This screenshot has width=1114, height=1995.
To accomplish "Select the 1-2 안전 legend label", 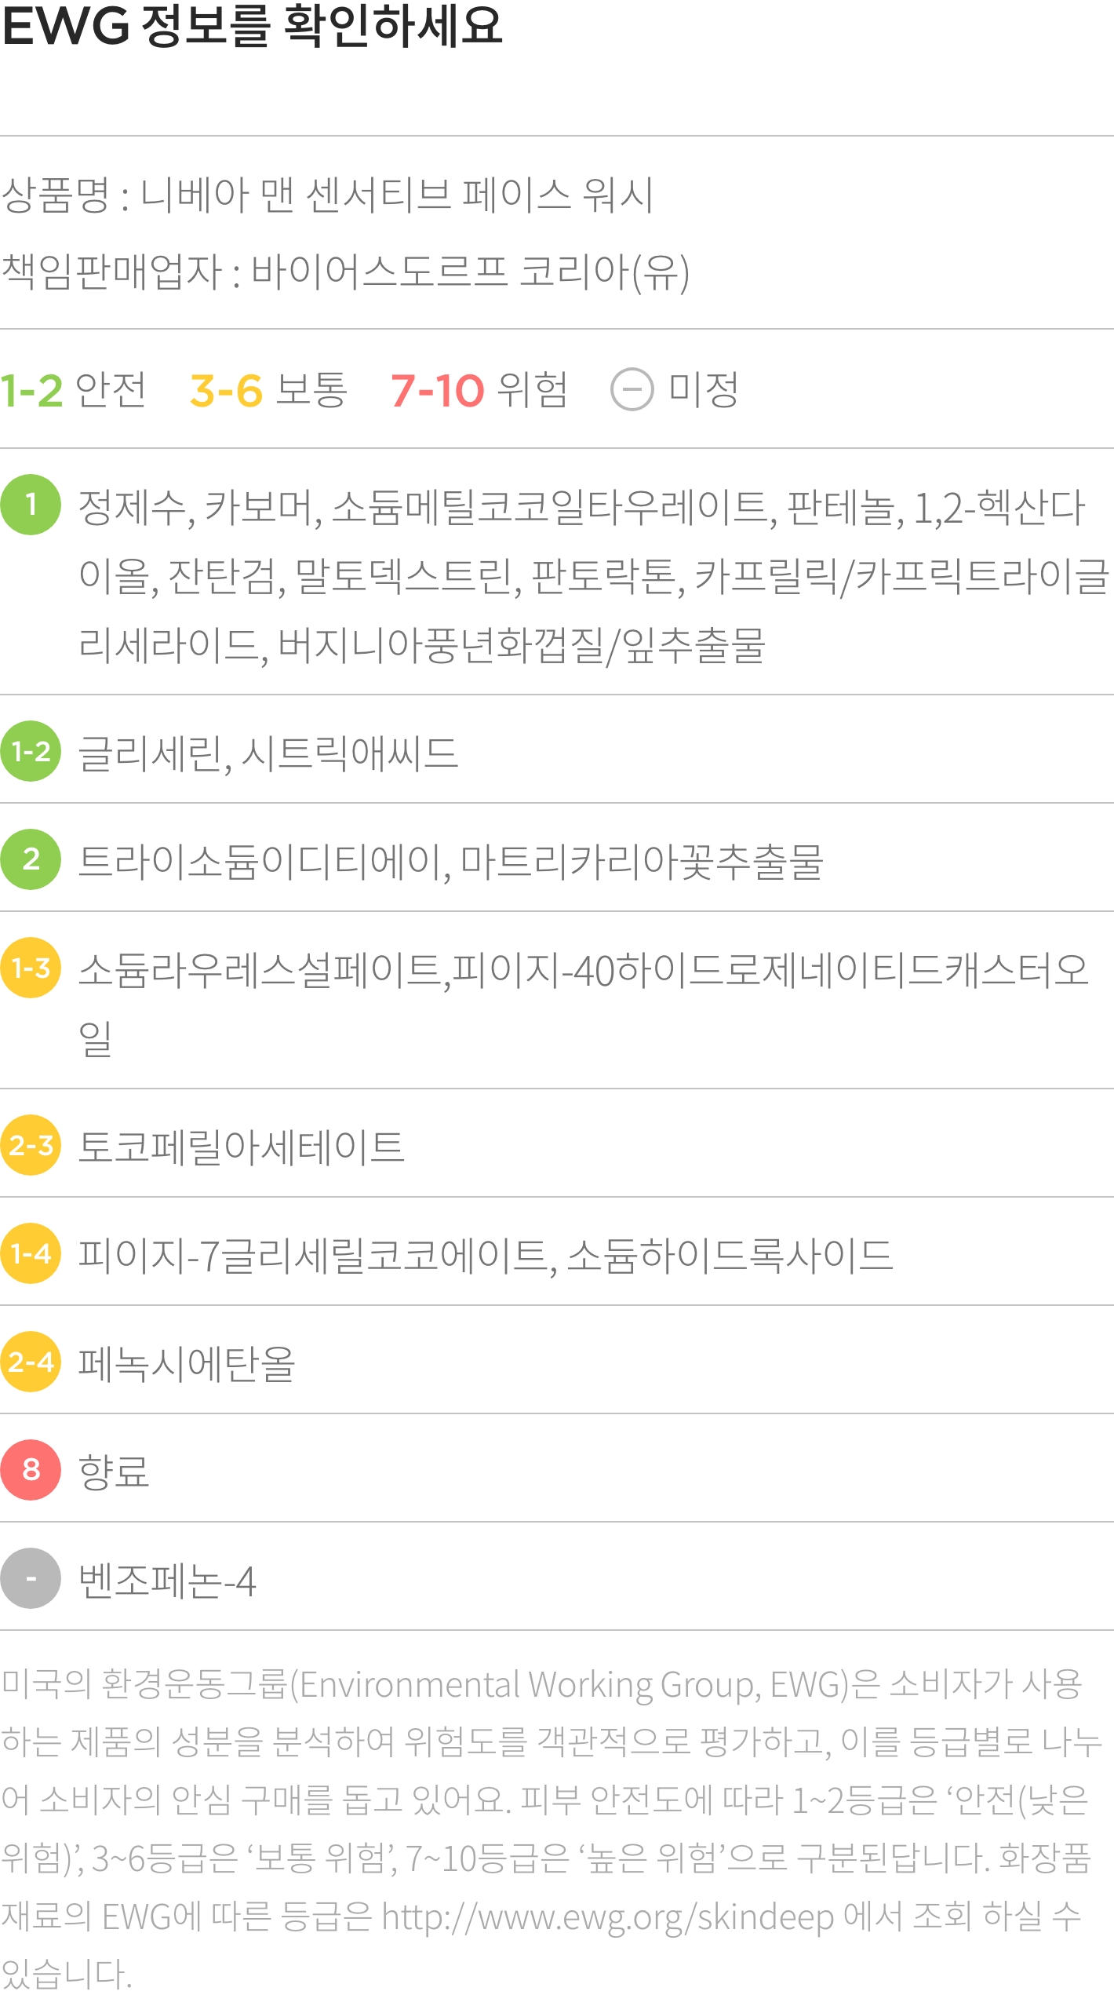I will (x=73, y=389).
